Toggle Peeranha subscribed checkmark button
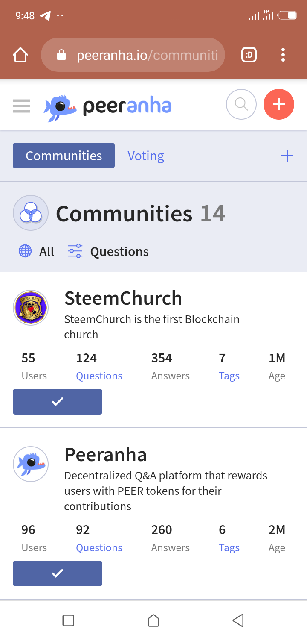The image size is (307, 641). (x=58, y=573)
